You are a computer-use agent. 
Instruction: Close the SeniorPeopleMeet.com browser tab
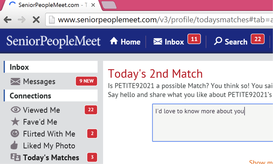point(93,5)
